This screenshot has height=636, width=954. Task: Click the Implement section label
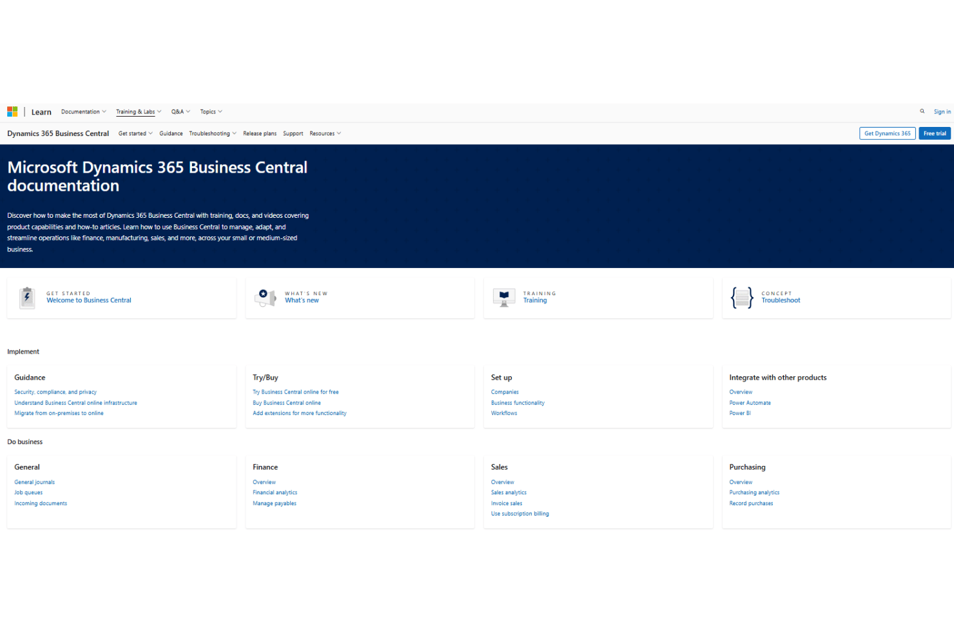[x=23, y=352]
